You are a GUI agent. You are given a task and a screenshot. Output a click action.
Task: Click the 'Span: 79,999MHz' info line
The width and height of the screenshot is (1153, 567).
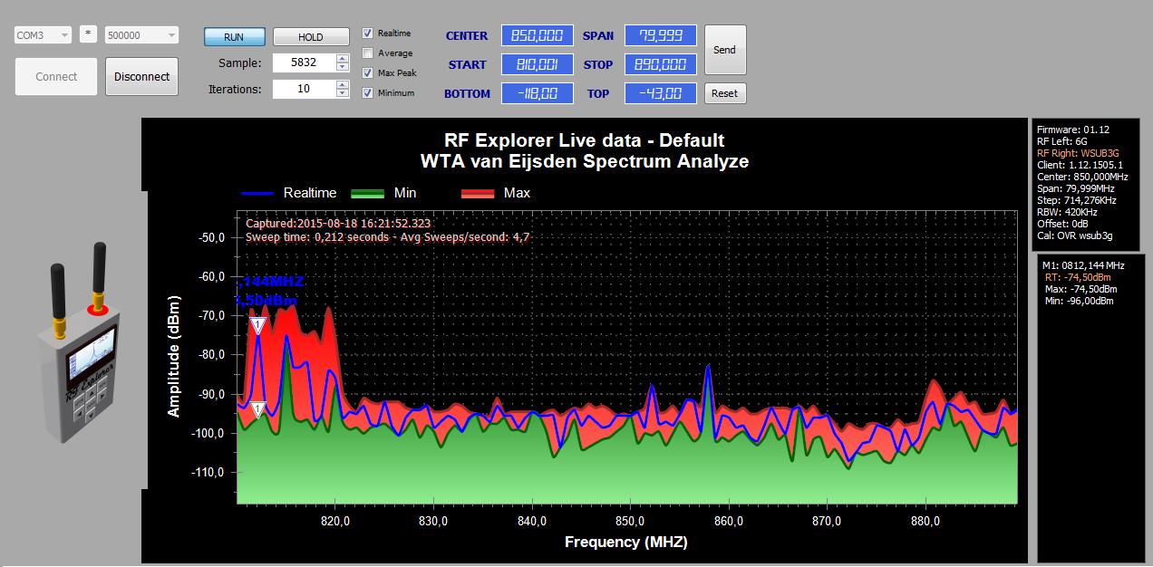[1077, 188]
